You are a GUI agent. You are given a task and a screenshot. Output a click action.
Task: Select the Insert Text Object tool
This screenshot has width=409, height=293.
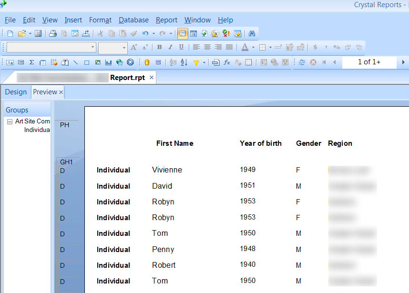click(10, 62)
